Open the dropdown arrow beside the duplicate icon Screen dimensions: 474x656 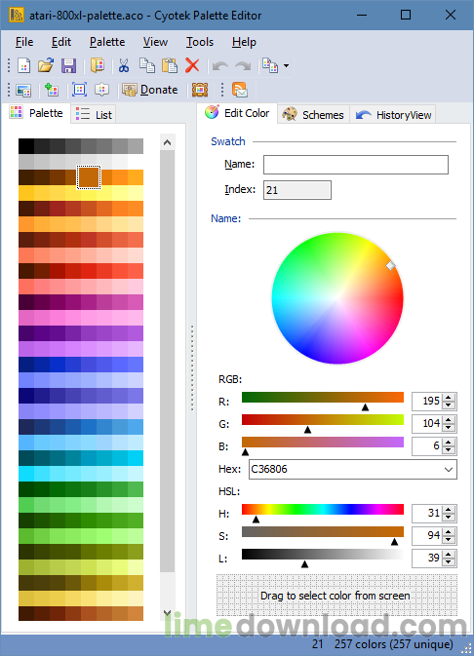click(287, 65)
